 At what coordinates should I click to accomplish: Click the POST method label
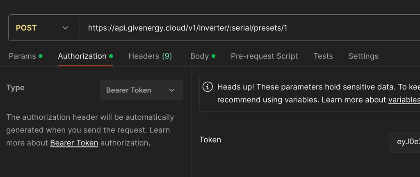[26, 28]
